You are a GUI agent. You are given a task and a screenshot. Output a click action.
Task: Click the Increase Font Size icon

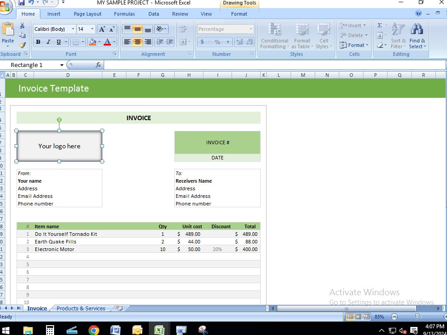(x=102, y=29)
